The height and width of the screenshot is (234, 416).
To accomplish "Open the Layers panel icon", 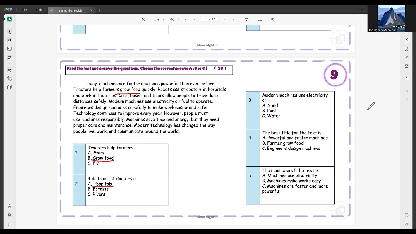I will coord(9,206).
